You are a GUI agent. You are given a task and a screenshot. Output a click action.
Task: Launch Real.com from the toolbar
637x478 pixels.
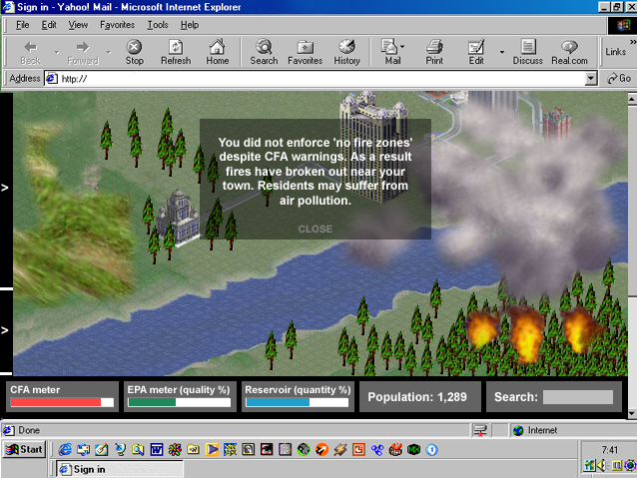click(x=569, y=52)
